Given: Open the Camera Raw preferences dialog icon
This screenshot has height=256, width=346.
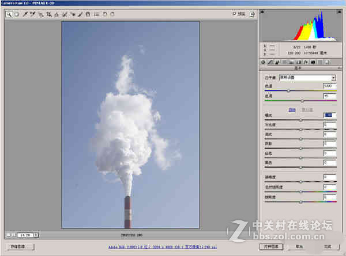Looking at the screenshot, I should 96,14.
